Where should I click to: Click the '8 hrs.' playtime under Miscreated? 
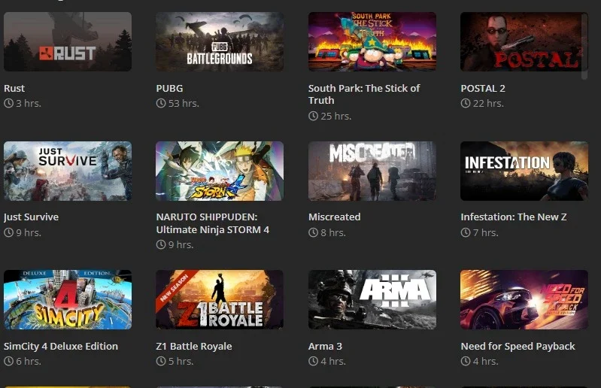(333, 232)
